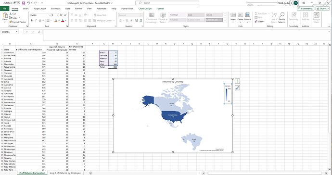332x175 pixels.
Task: Open the Paste options arrow
Action: [x=5, y=22]
